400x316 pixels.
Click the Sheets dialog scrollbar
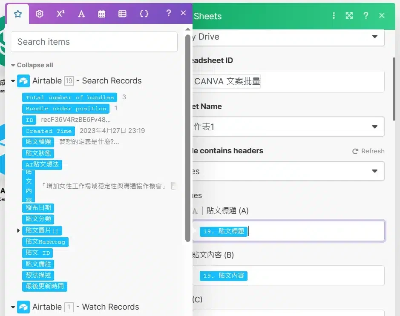[394, 89]
